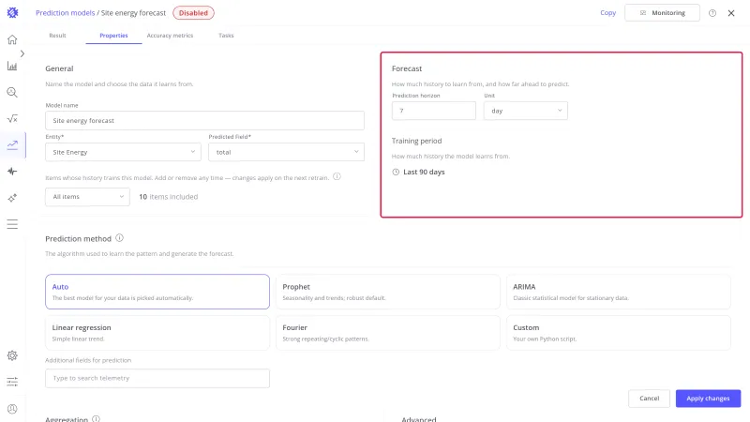Open the Monitoring button
The image size is (750, 422).
(x=662, y=13)
